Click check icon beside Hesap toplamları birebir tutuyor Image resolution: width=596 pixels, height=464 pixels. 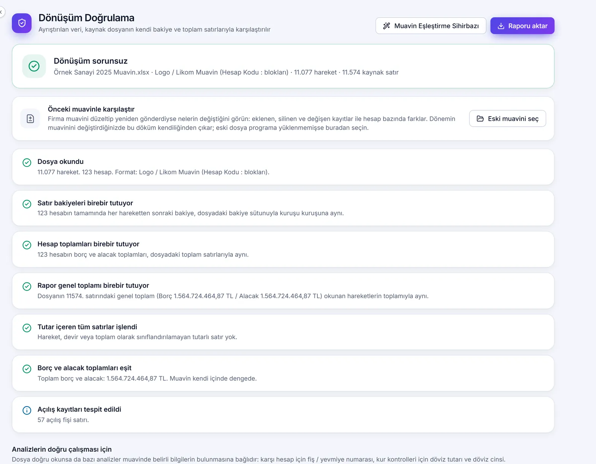[x=27, y=245]
